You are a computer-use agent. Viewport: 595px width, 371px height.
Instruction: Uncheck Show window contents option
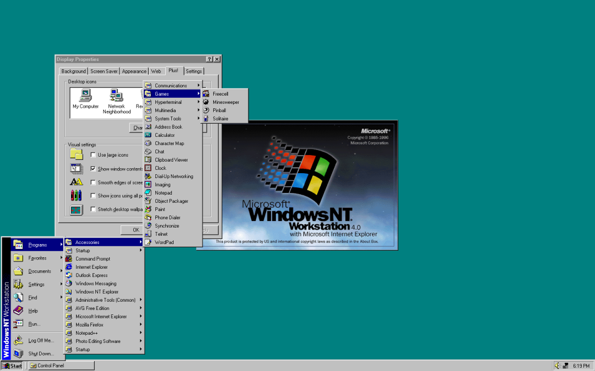pos(94,168)
